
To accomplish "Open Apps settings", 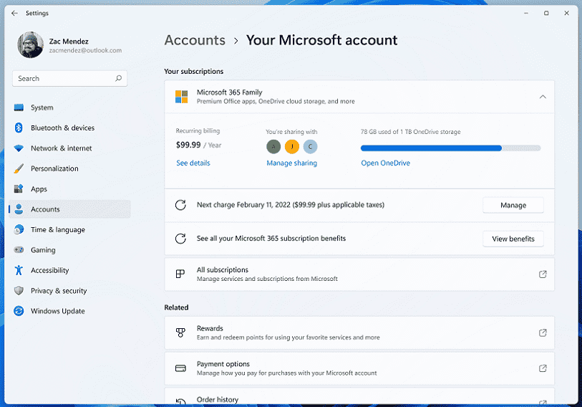I will 69,189.
